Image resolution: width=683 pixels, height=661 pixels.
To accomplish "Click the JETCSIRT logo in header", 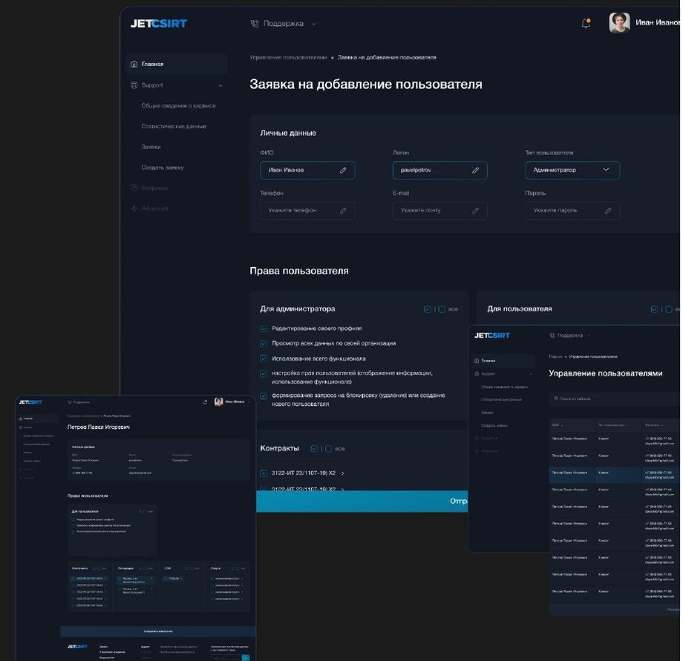I will (159, 24).
